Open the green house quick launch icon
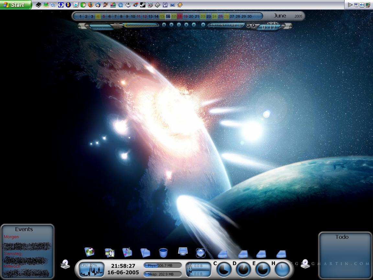The height and width of the screenshot is (280, 373). [x=46, y=5]
